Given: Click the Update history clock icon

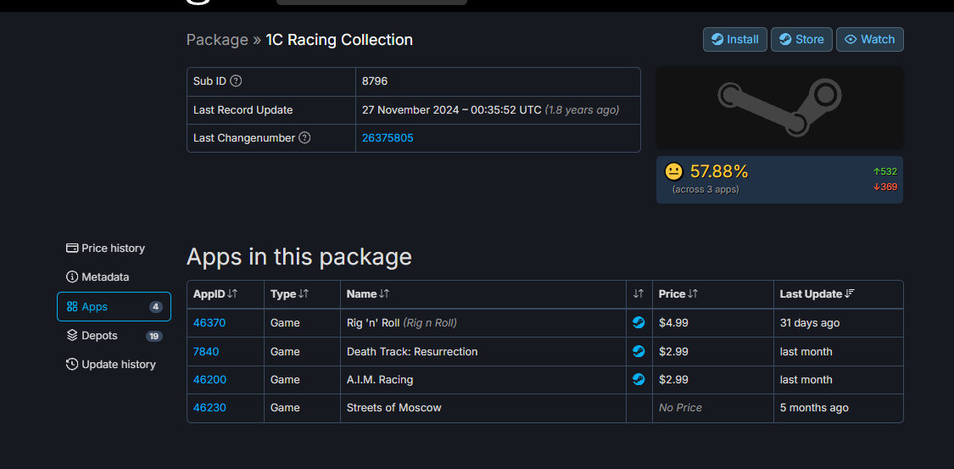Looking at the screenshot, I should pos(72,365).
